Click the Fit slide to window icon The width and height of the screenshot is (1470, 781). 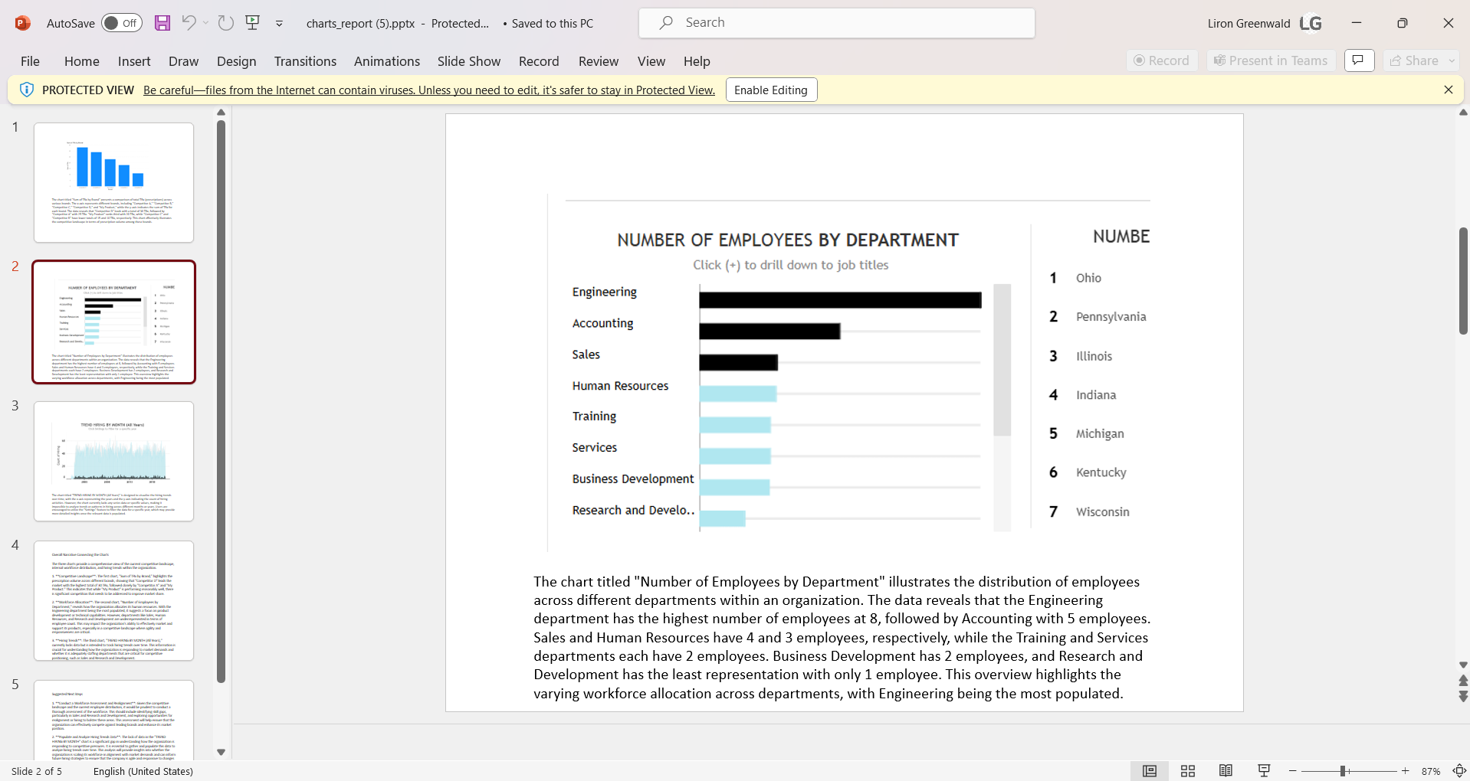(x=1459, y=771)
